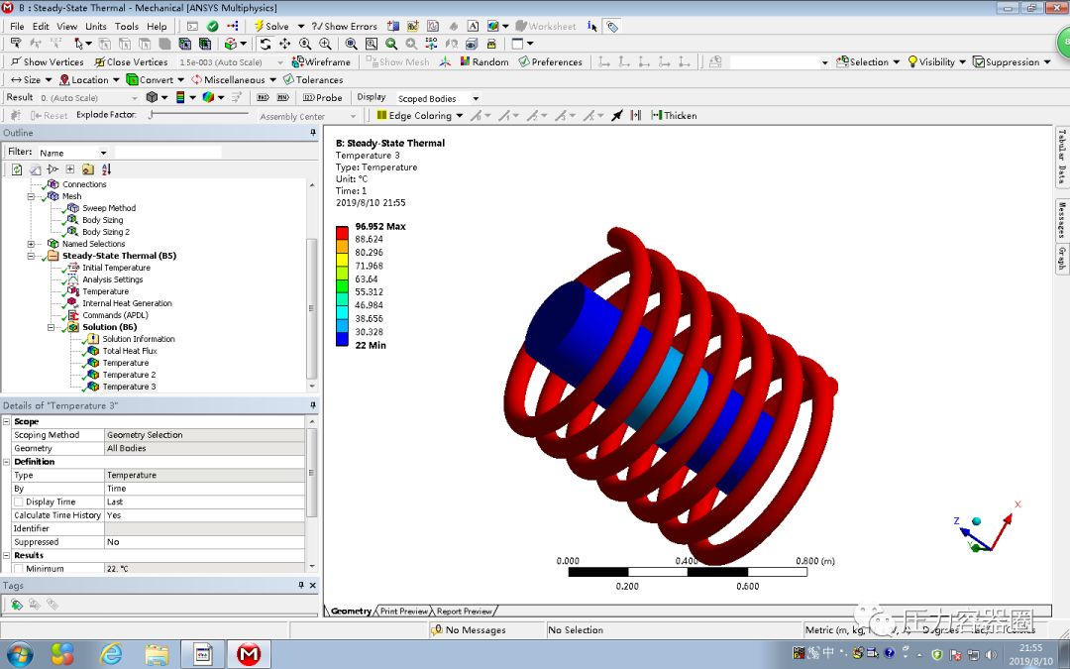Image resolution: width=1070 pixels, height=669 pixels.
Task: Open Preferences from the toolbar
Action: coord(550,61)
